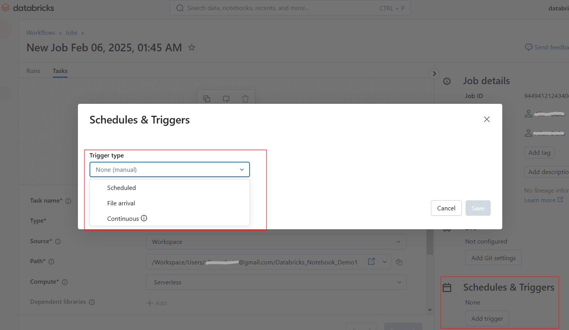
Task: Expand the Path dropdown chevron
Action: coord(385,262)
